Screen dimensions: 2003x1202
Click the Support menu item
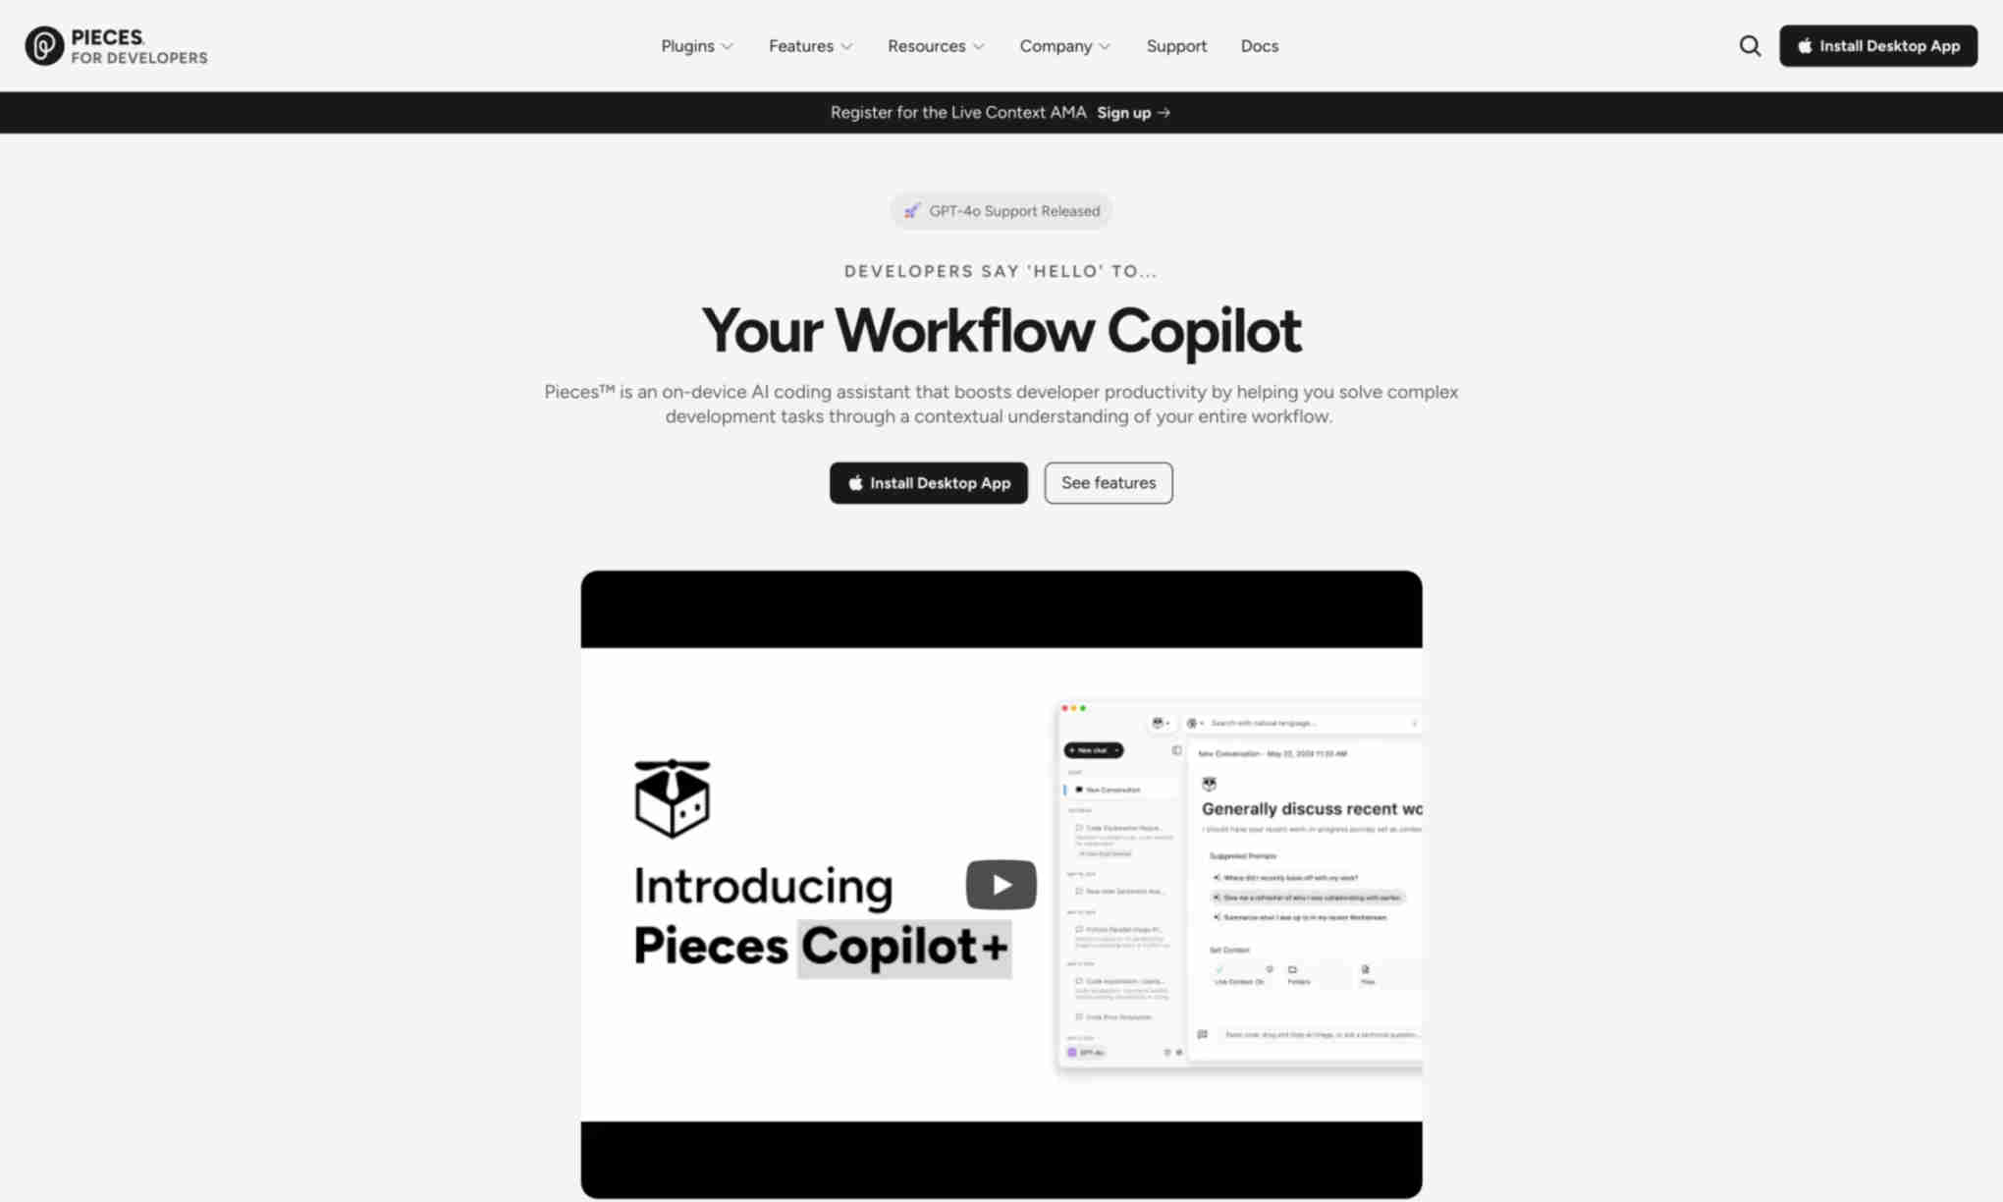(x=1176, y=44)
